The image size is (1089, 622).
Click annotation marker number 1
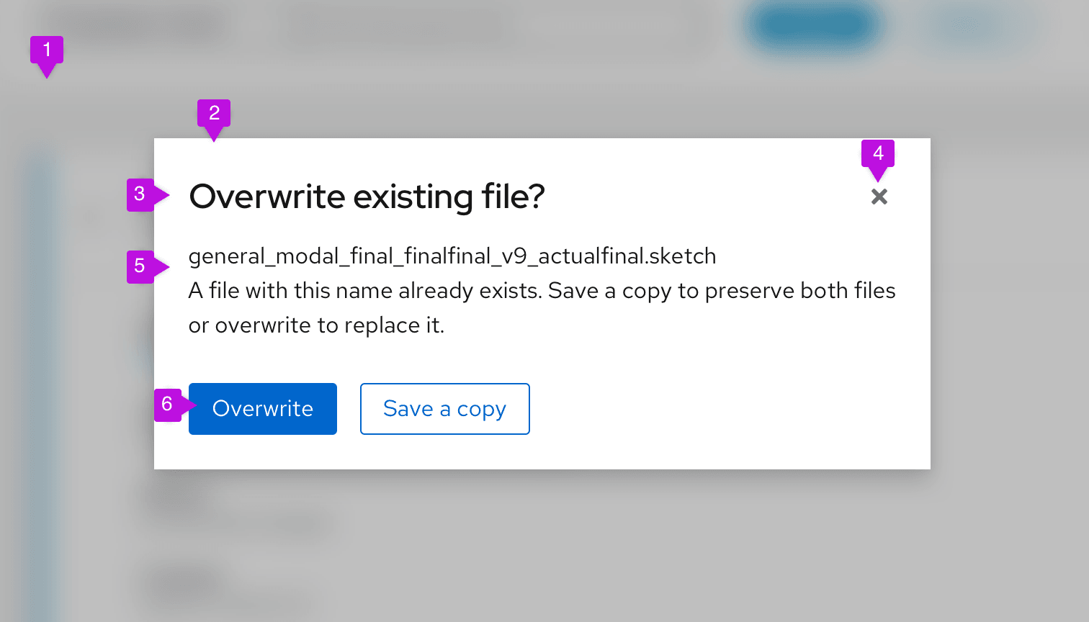tap(47, 50)
